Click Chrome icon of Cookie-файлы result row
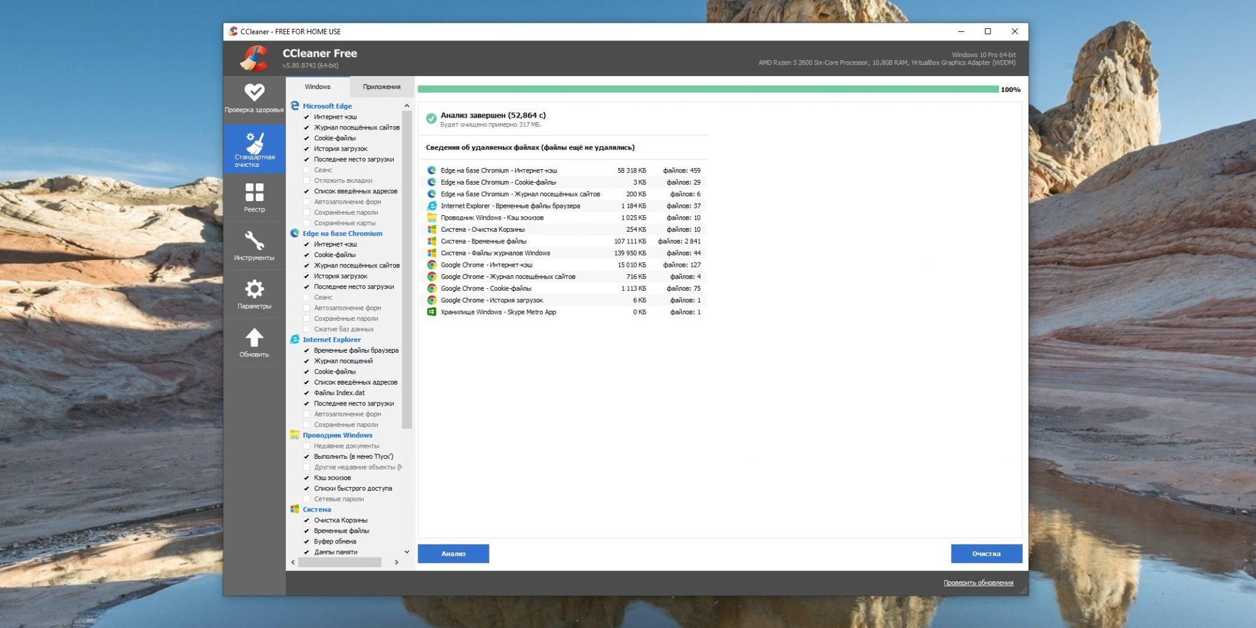This screenshot has height=628, width=1256. pos(432,288)
